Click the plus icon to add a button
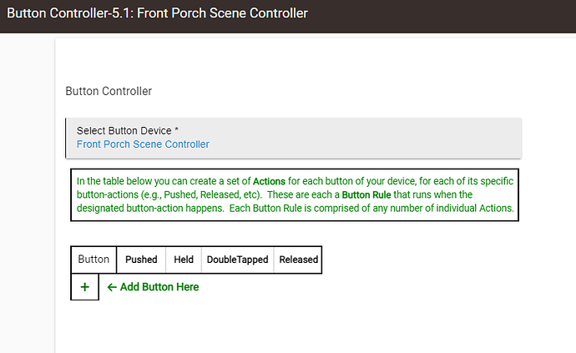The height and width of the screenshot is (353, 576). pyautogui.click(x=84, y=287)
